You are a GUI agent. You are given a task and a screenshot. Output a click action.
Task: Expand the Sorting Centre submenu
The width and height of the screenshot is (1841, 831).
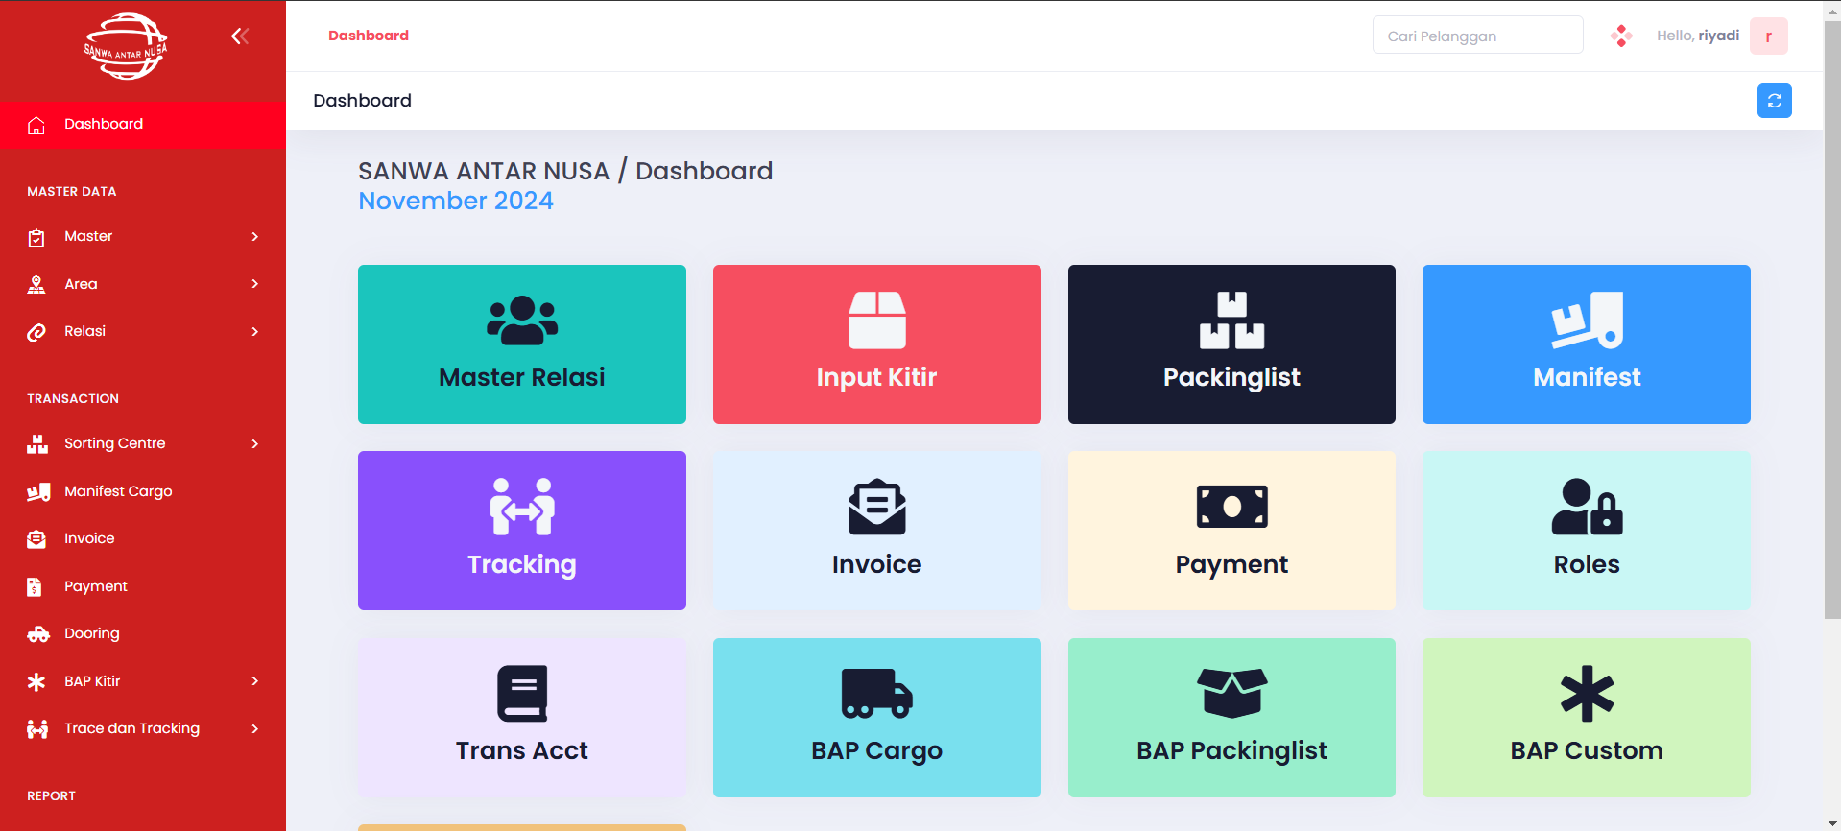pyautogui.click(x=143, y=443)
